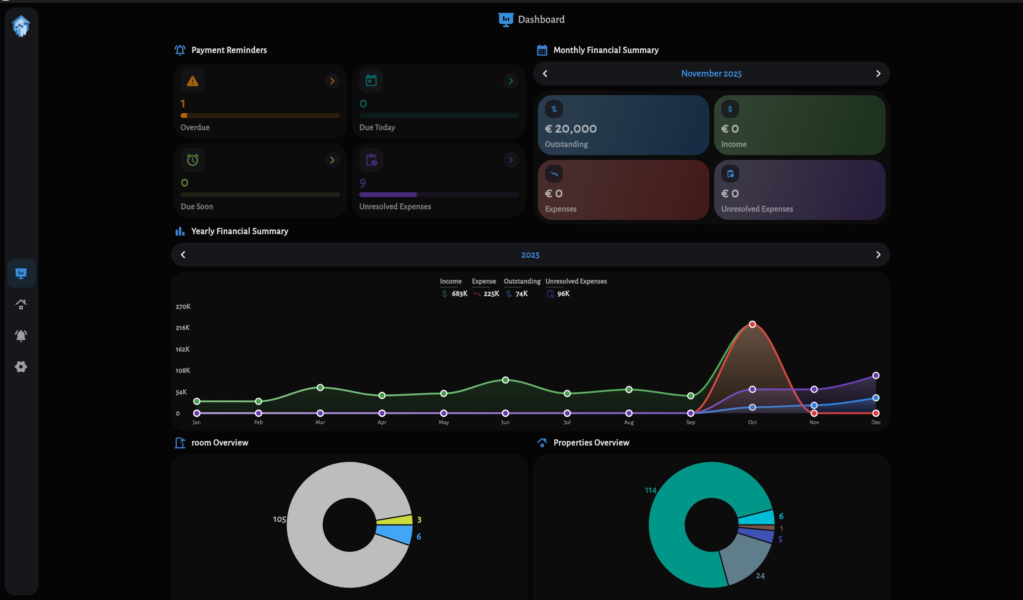Open the Due Today details chevron
This screenshot has height=600, width=1023.
pyautogui.click(x=510, y=81)
